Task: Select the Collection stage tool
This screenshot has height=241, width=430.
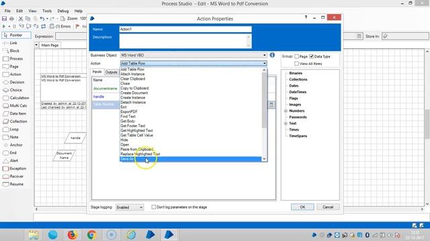Action: click(15, 121)
